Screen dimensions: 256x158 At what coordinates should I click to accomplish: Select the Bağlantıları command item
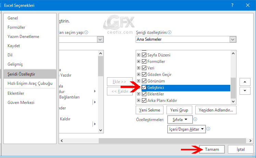[69, 97]
